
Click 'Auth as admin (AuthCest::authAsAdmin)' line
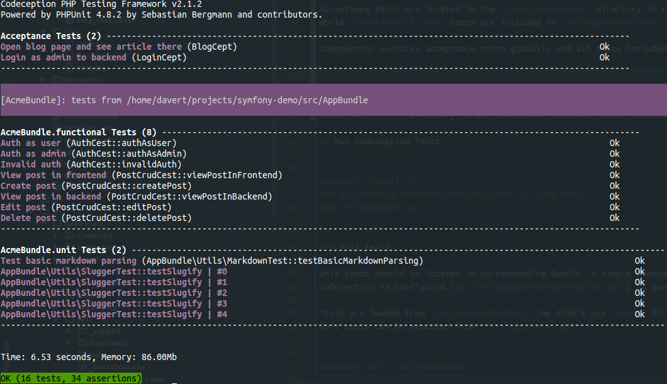94,154
